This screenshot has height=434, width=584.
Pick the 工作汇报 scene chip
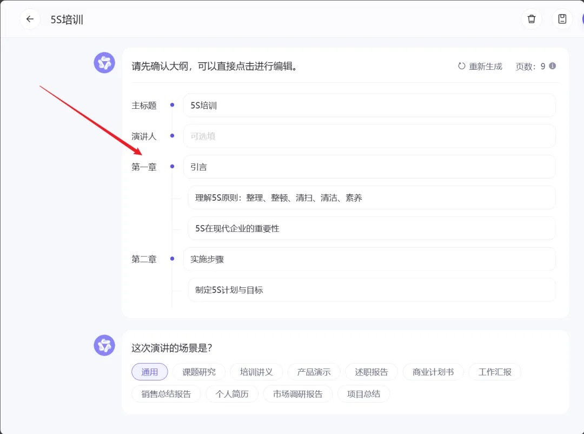pos(494,372)
